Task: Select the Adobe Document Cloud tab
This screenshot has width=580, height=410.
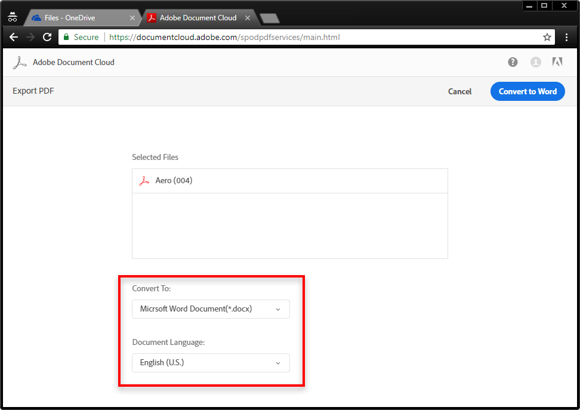Action: tap(197, 17)
